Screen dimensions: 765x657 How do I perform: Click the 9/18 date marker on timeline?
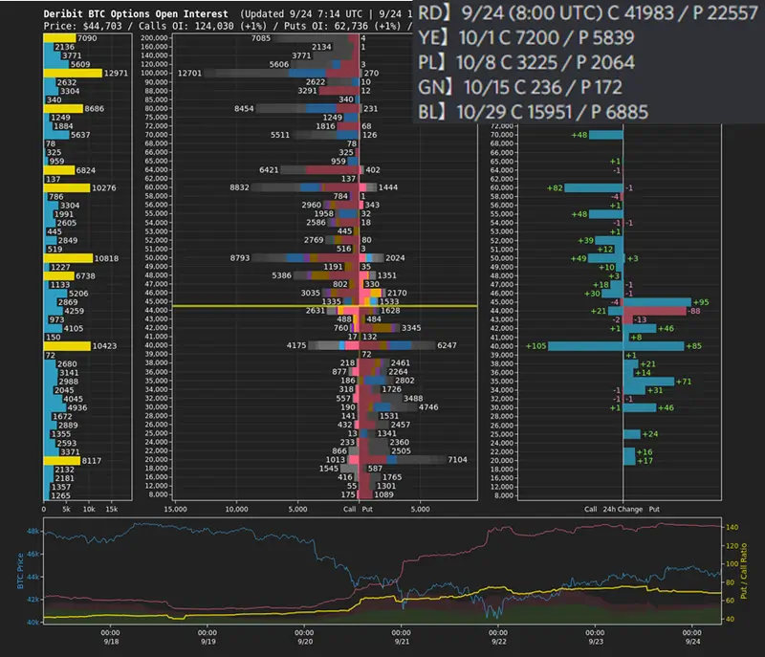pos(110,639)
